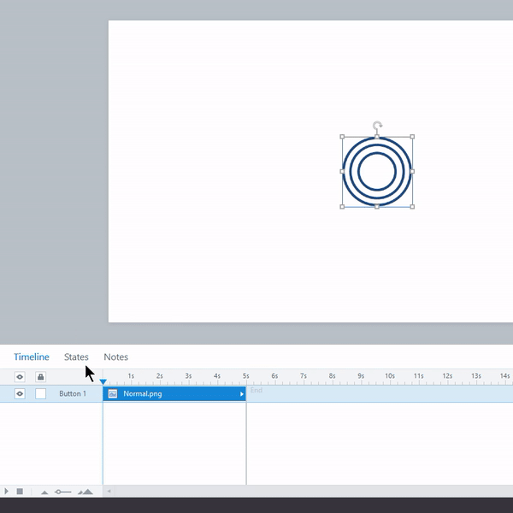Viewport: 513px width, 513px height.
Task: Click the middle-left resize handle of the image
Action: (342, 171)
